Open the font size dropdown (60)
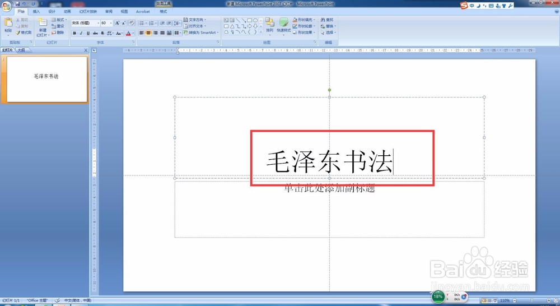Screen dimensions: 560x306 coord(111,23)
